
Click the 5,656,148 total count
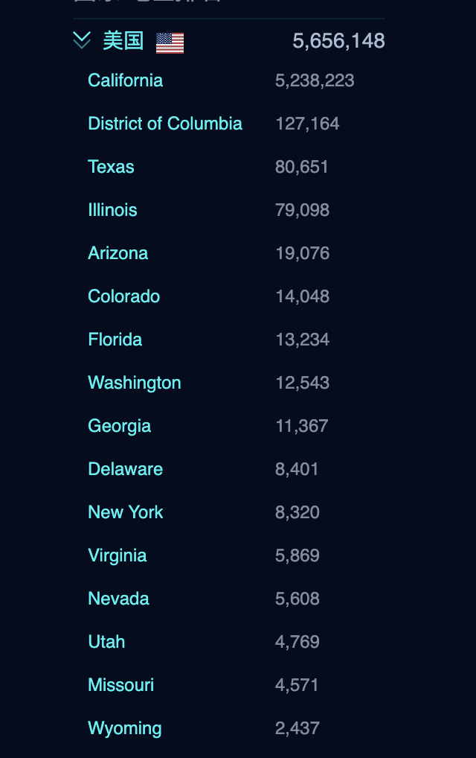(x=338, y=41)
